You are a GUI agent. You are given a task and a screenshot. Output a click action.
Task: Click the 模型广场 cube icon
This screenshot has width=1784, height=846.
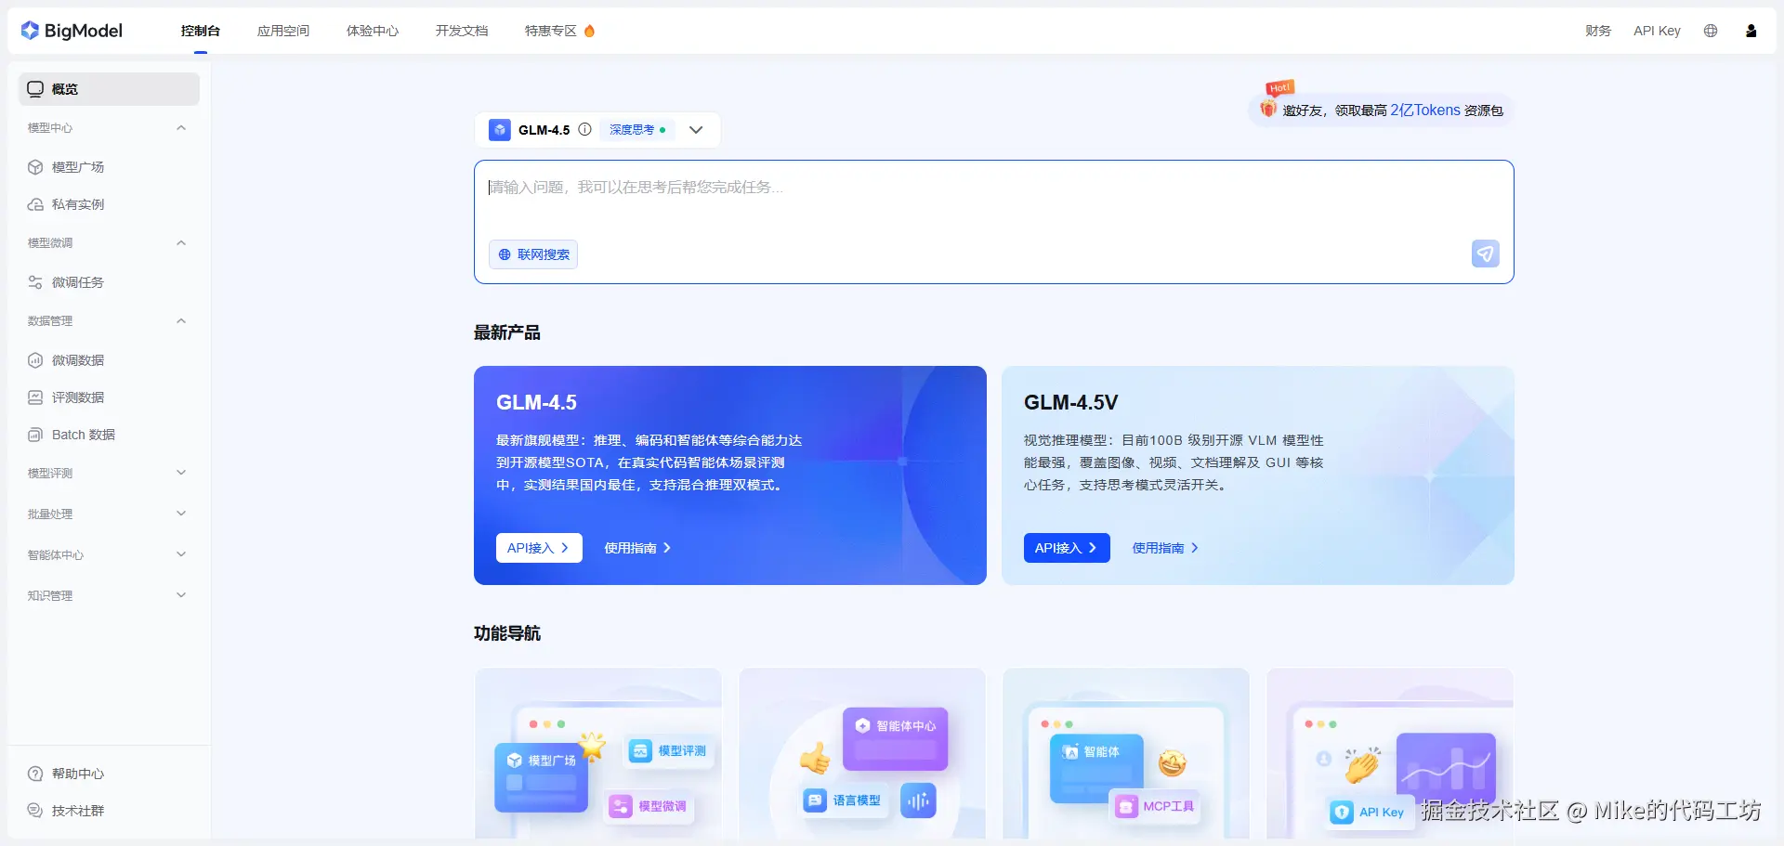(35, 167)
